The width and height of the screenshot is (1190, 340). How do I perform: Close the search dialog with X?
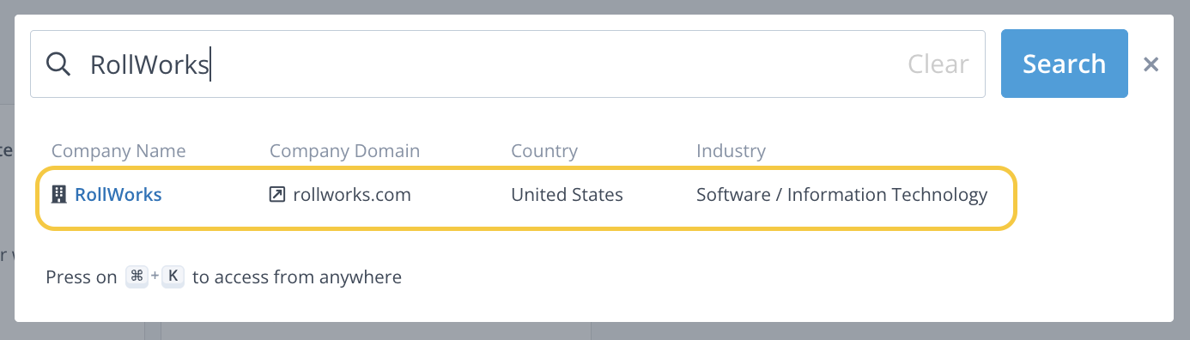[1151, 64]
